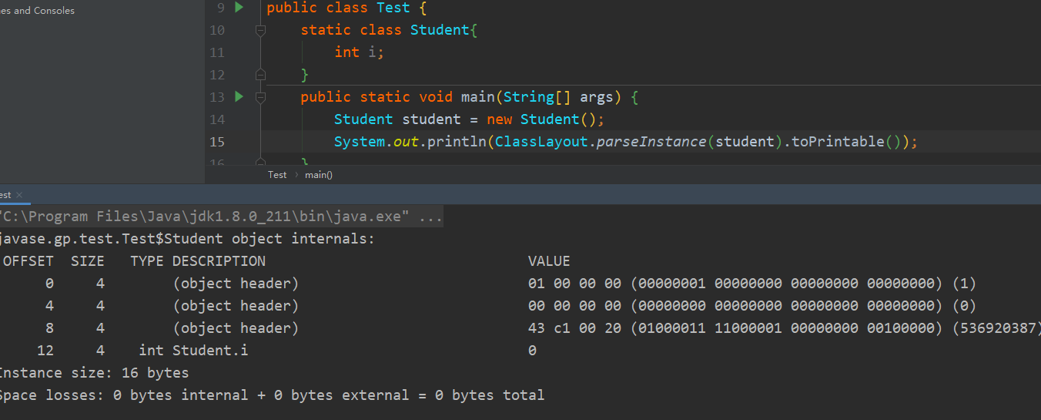This screenshot has width=1041, height=420.
Task: Click line number 11 in the gutter
Action: click(x=217, y=52)
